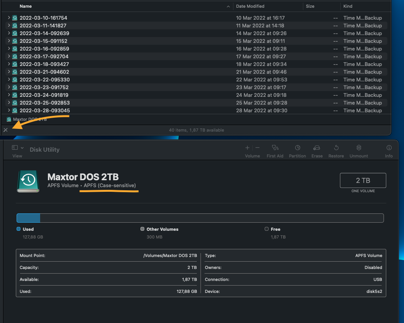Select the 2022-03-21-094602 file name
Image resolution: width=404 pixels, height=323 pixels.
pos(44,72)
